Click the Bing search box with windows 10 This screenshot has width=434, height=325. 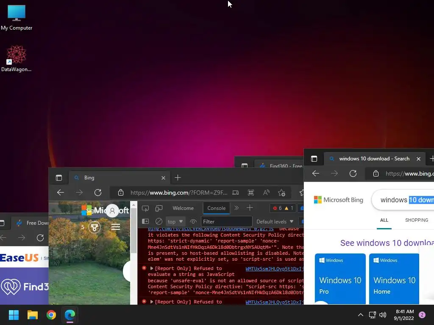(x=403, y=200)
